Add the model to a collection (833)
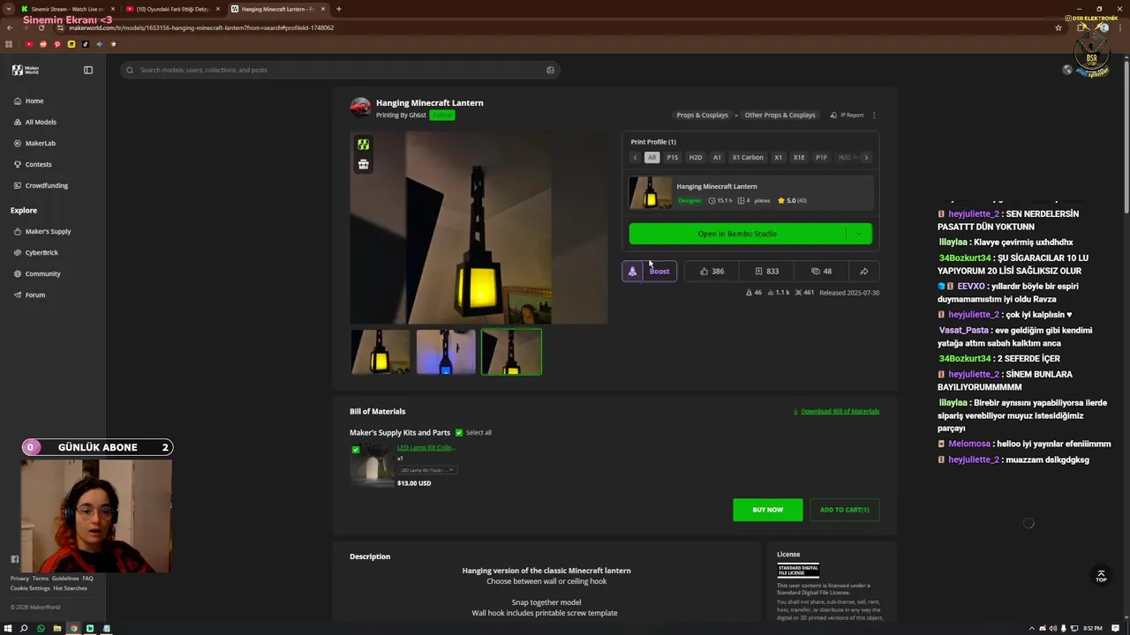Screen dimensions: 1130x635 coord(766,272)
